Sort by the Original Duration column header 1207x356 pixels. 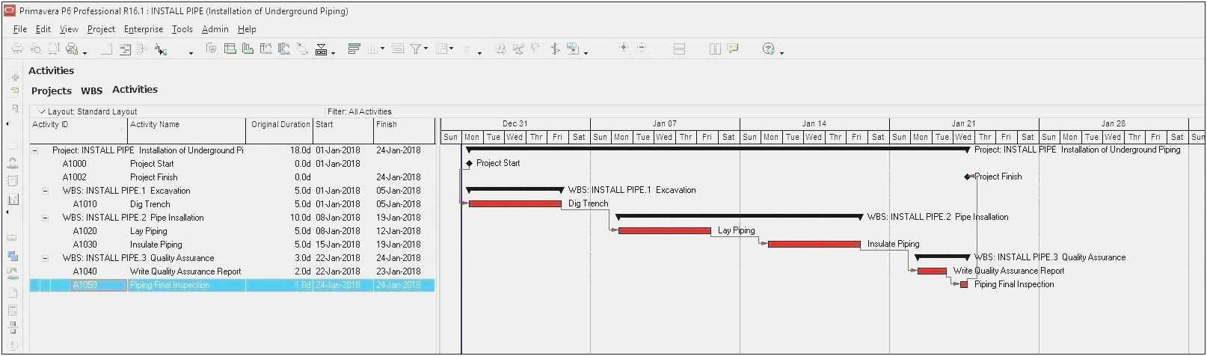pyautogui.click(x=280, y=131)
